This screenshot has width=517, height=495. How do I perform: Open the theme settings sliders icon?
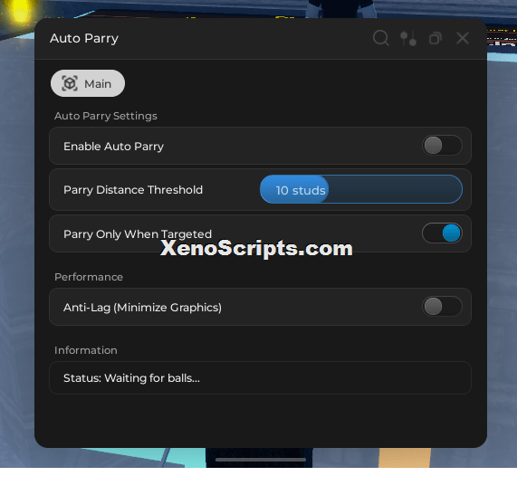point(408,38)
